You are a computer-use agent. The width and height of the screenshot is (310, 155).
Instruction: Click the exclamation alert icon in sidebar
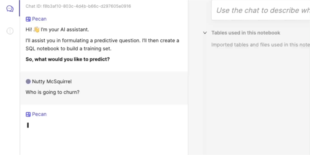pos(10,31)
